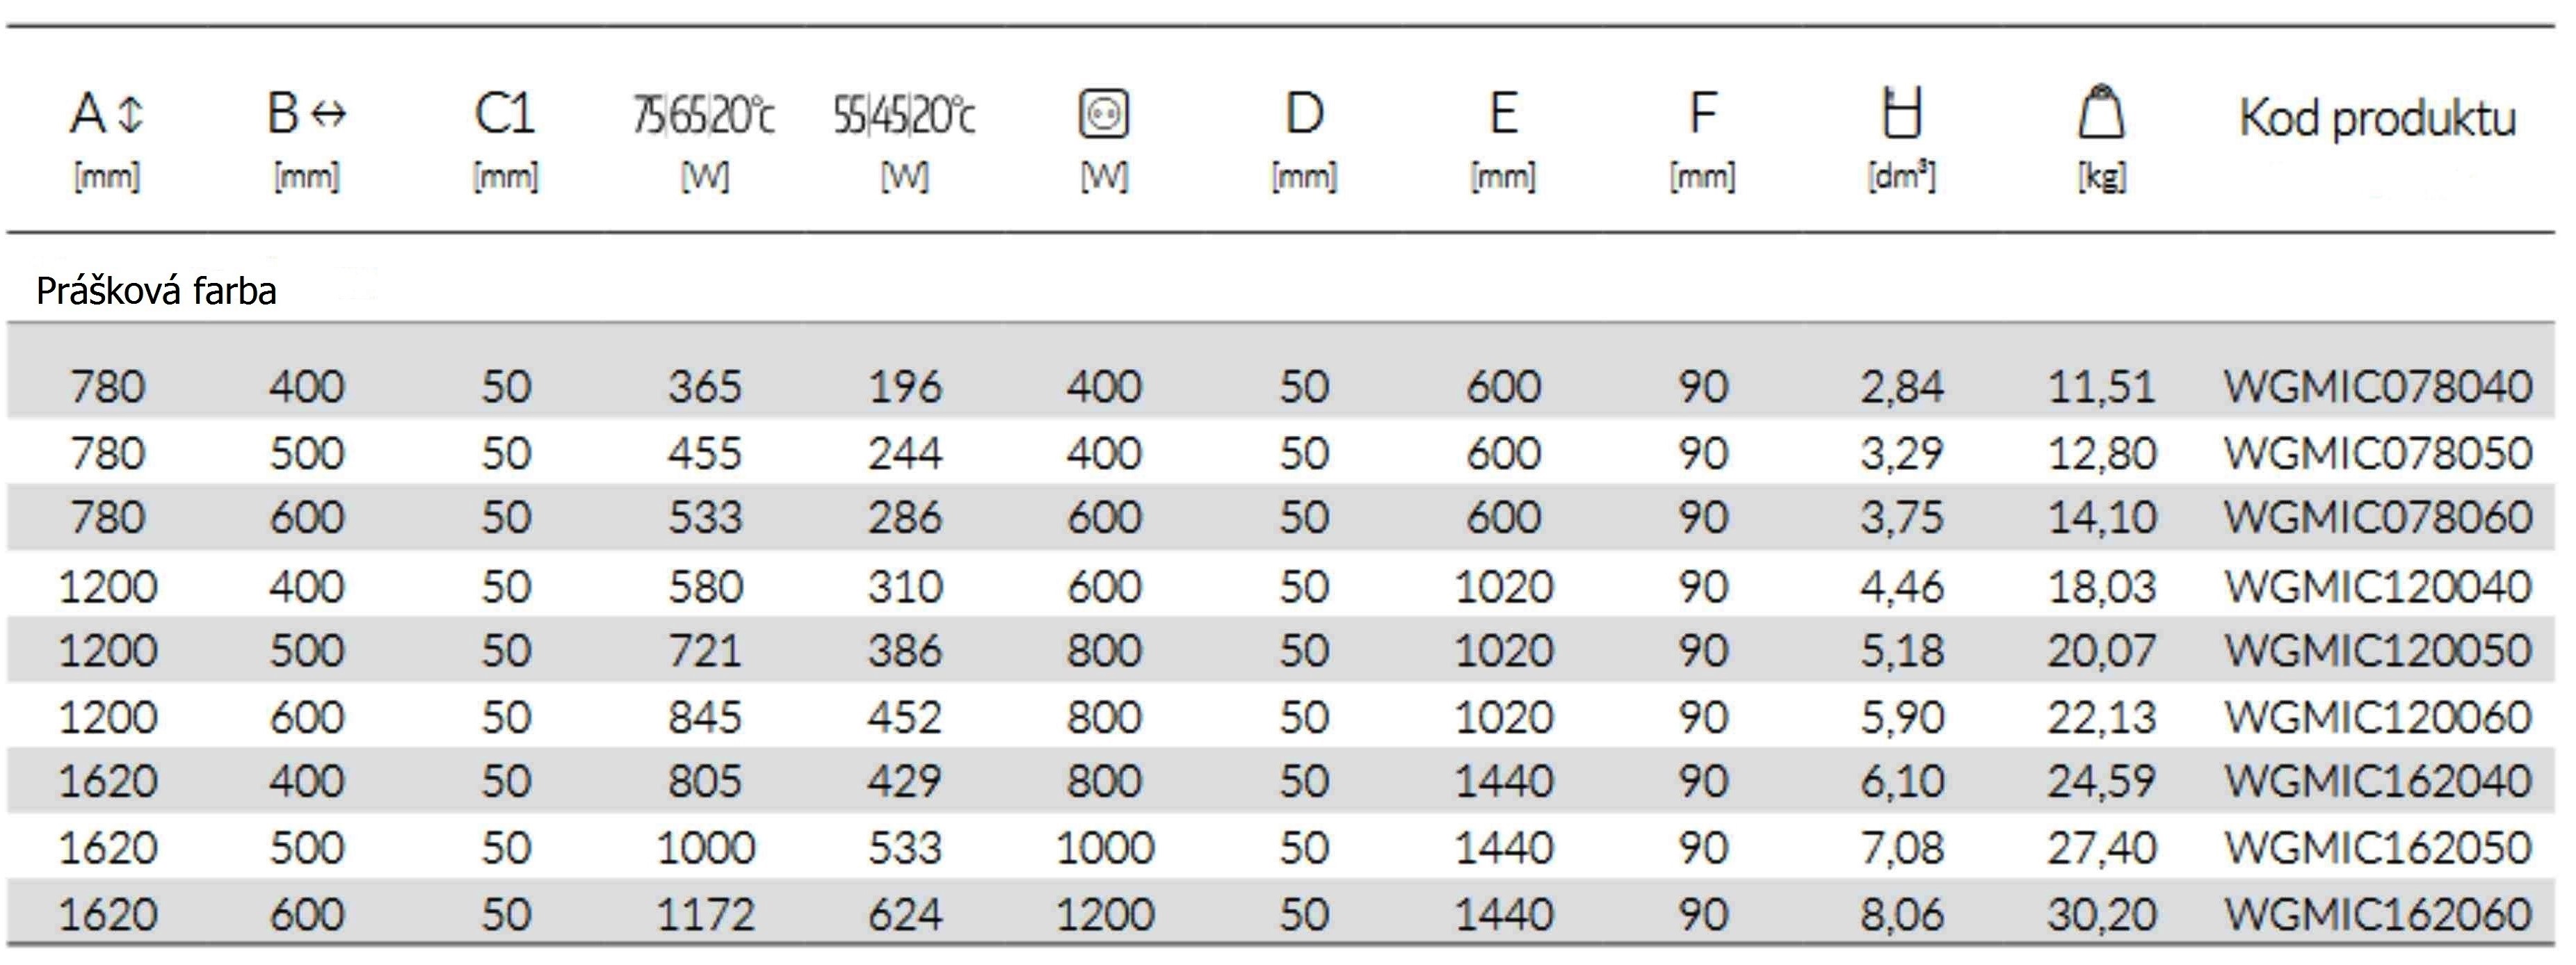Click the height arrow icon beside A

click(131, 113)
